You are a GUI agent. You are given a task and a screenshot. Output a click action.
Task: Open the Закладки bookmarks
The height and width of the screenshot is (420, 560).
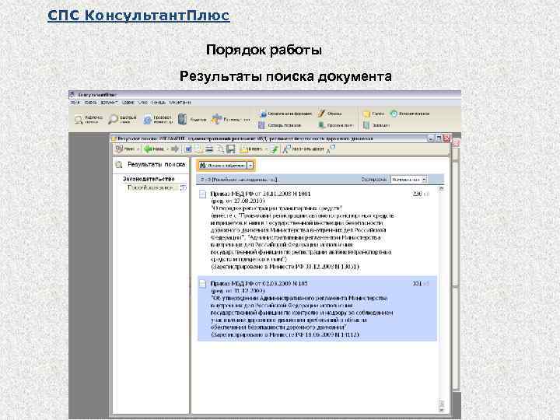(376, 125)
